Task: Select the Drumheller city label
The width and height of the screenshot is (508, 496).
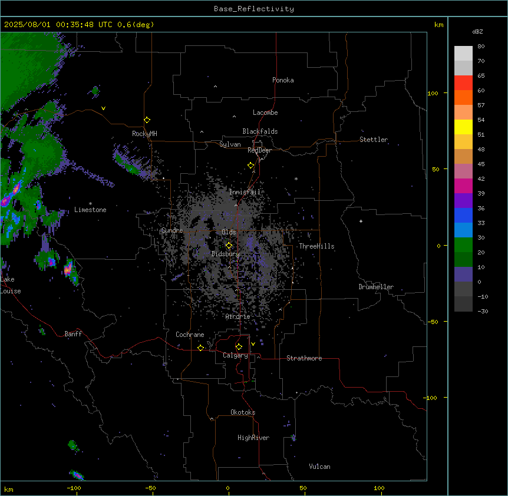Action: pyautogui.click(x=376, y=287)
